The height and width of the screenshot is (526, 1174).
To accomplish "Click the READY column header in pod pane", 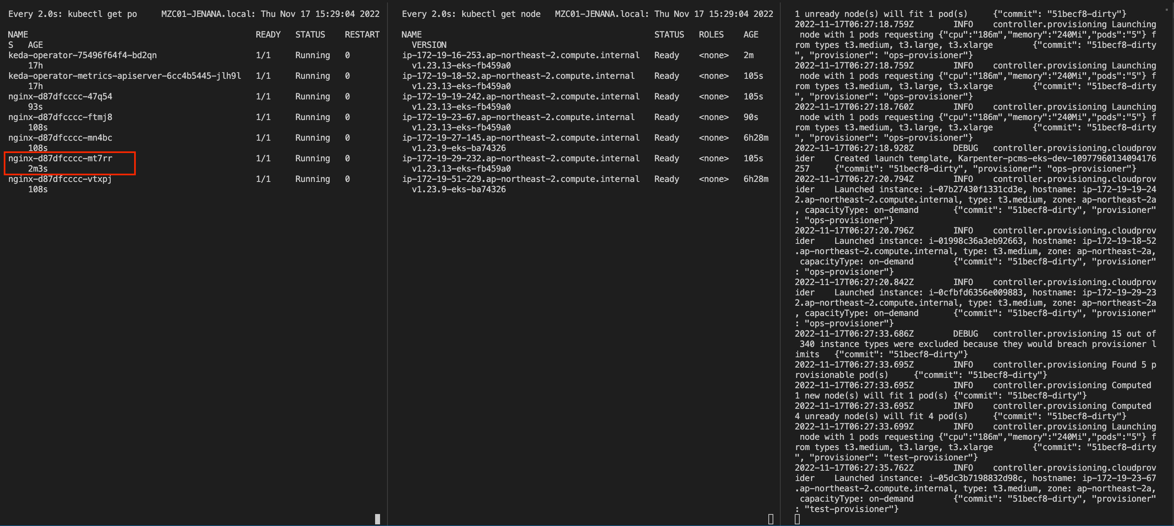I will 268,35.
